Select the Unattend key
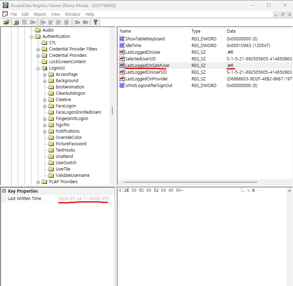Viewport: 293px width, 286px height. pyautogui.click(x=64, y=156)
